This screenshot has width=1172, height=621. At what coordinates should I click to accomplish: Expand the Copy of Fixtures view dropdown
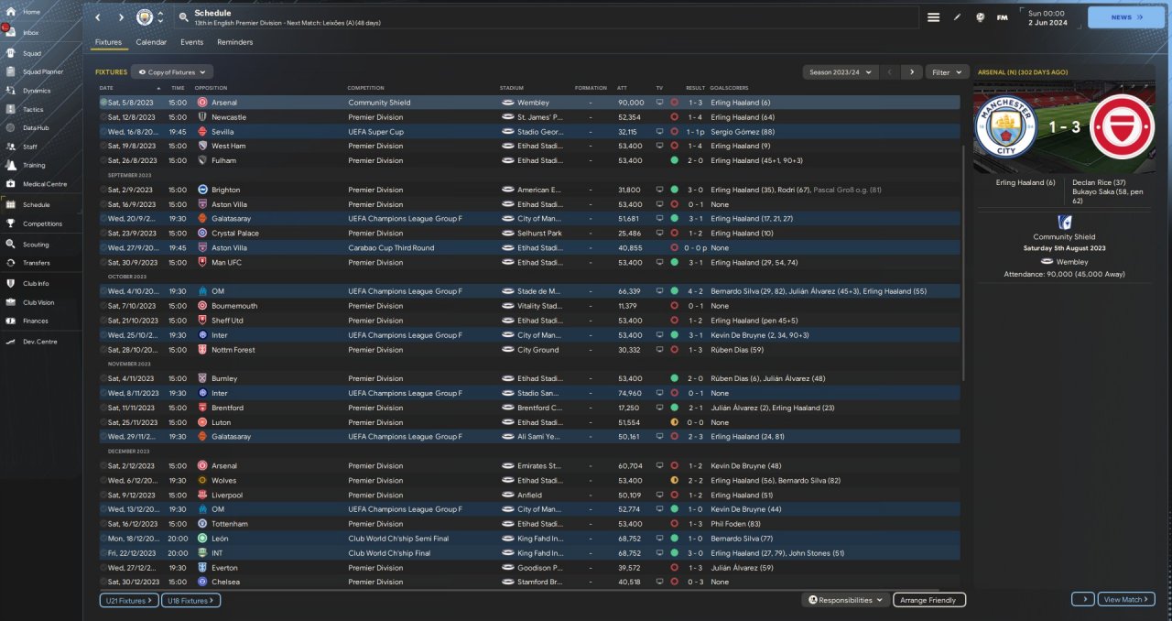click(x=172, y=71)
